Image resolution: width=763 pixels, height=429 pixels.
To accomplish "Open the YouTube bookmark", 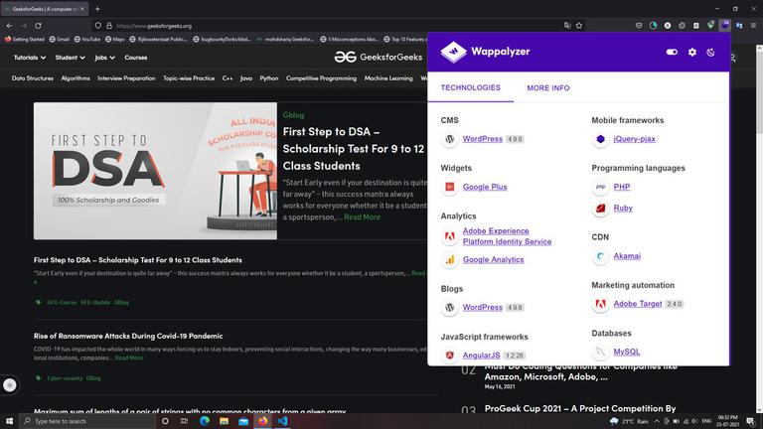I will point(87,40).
